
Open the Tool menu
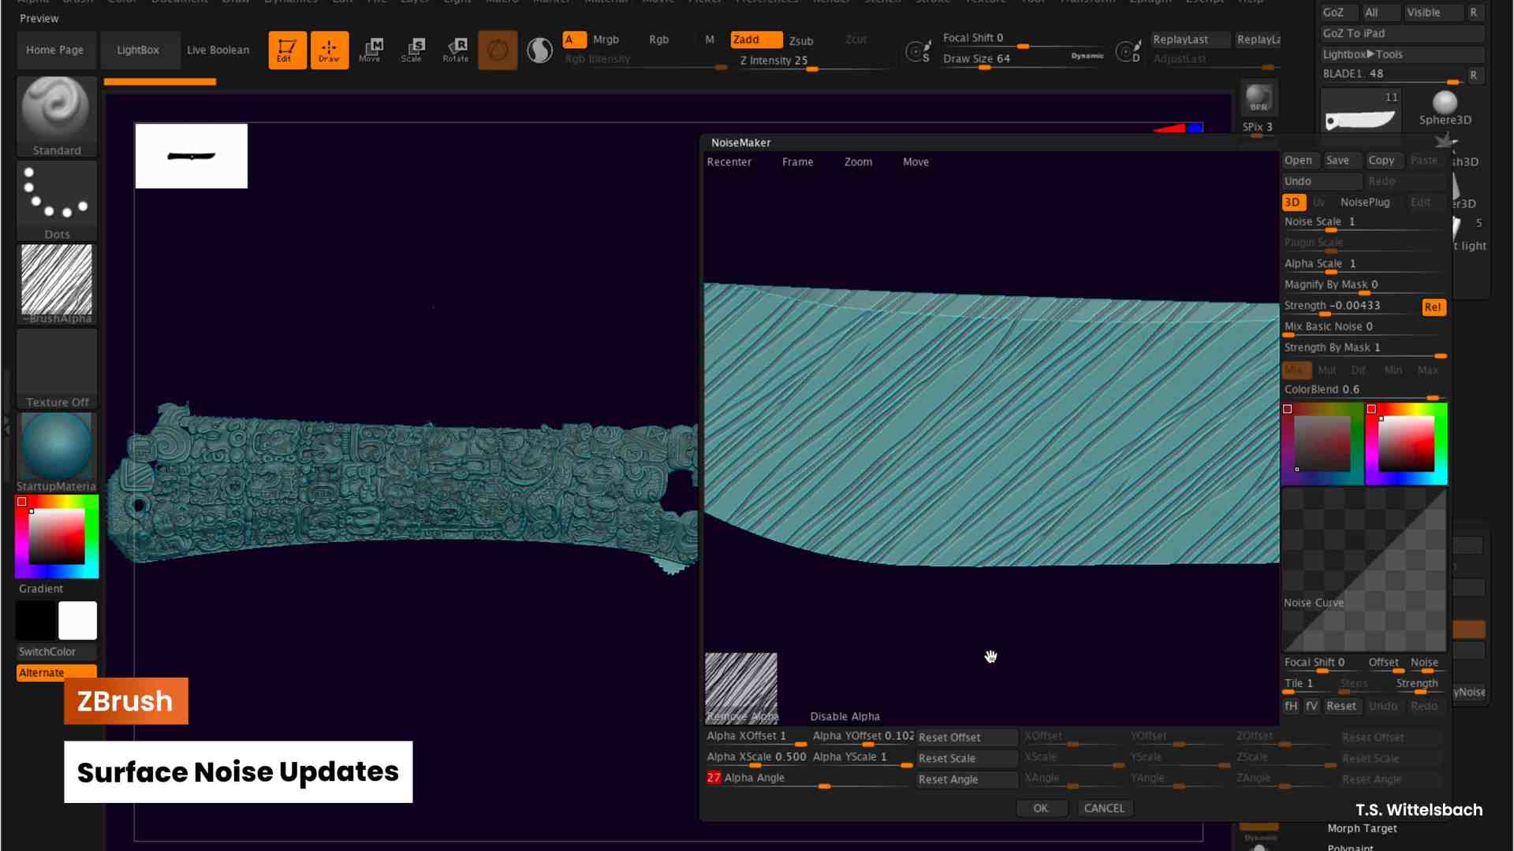pyautogui.click(x=1033, y=2)
